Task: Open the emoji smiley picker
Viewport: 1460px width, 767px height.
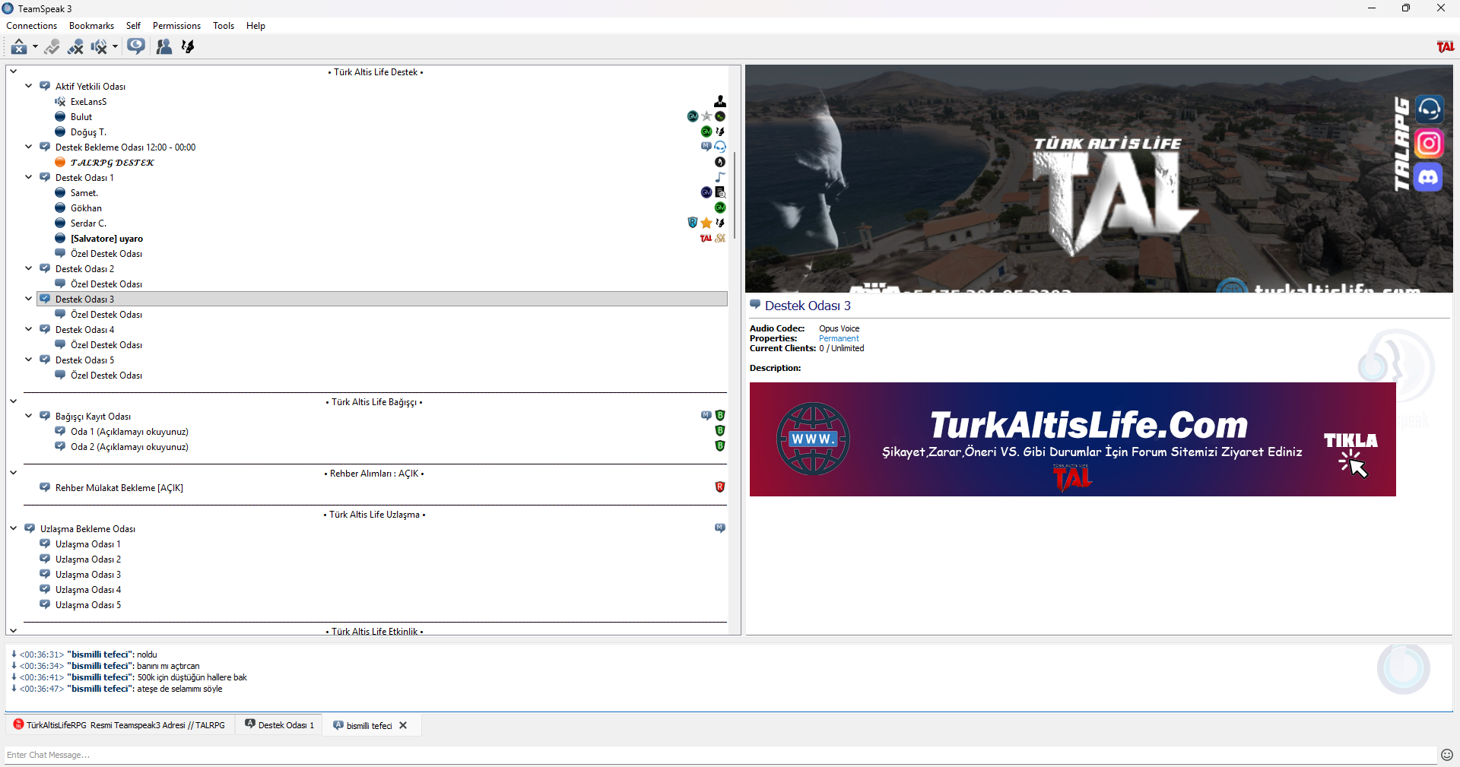Action: (x=1447, y=755)
